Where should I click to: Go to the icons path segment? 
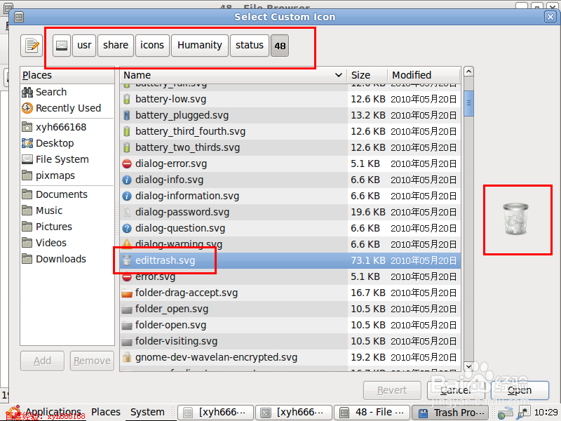(x=152, y=46)
